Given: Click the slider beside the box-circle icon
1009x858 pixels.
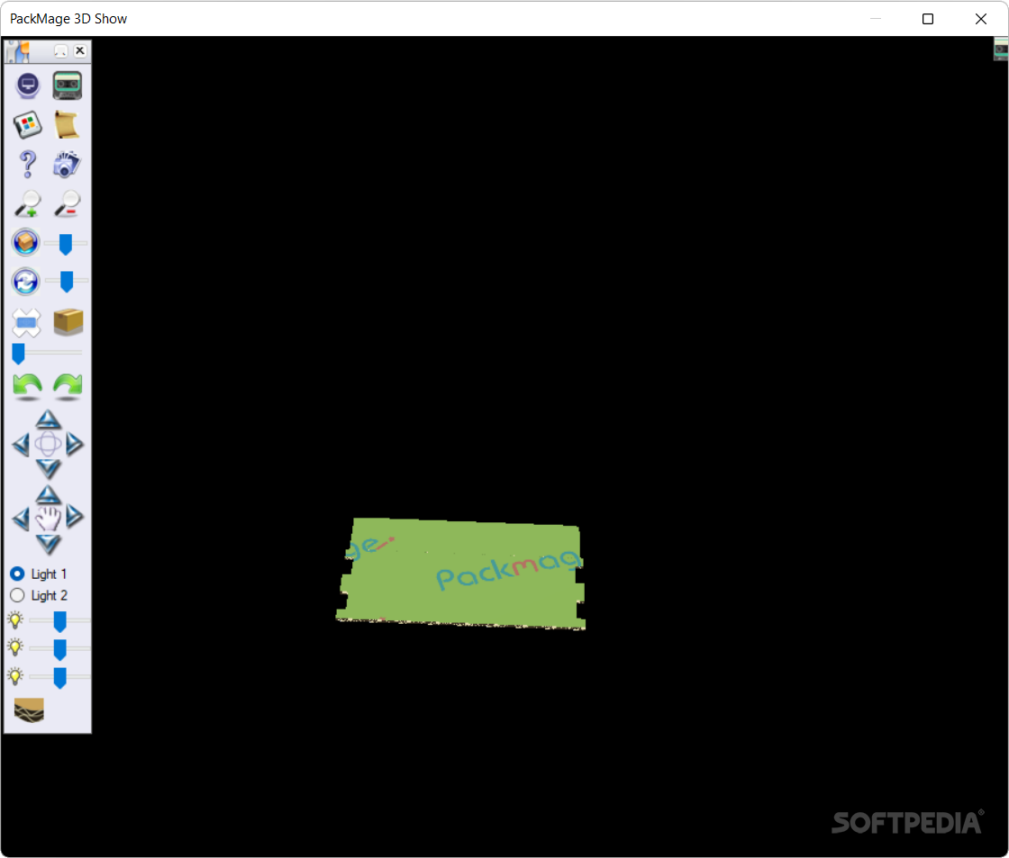Looking at the screenshot, I should pos(66,244).
